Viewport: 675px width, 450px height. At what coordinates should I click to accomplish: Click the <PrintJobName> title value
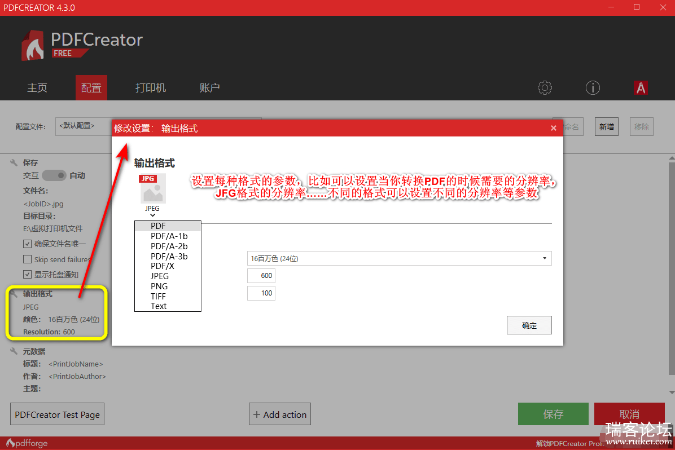76,364
